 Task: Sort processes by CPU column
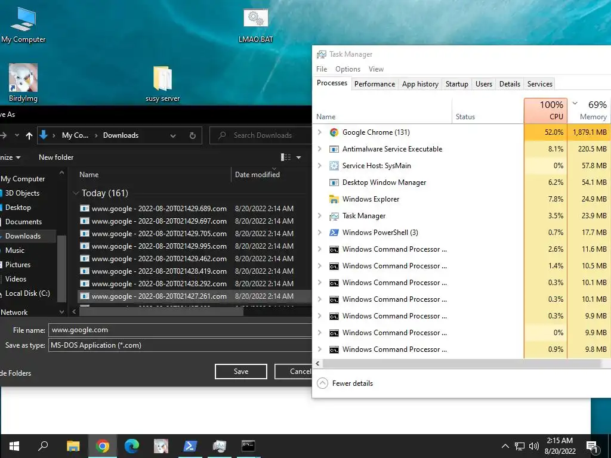pos(545,110)
